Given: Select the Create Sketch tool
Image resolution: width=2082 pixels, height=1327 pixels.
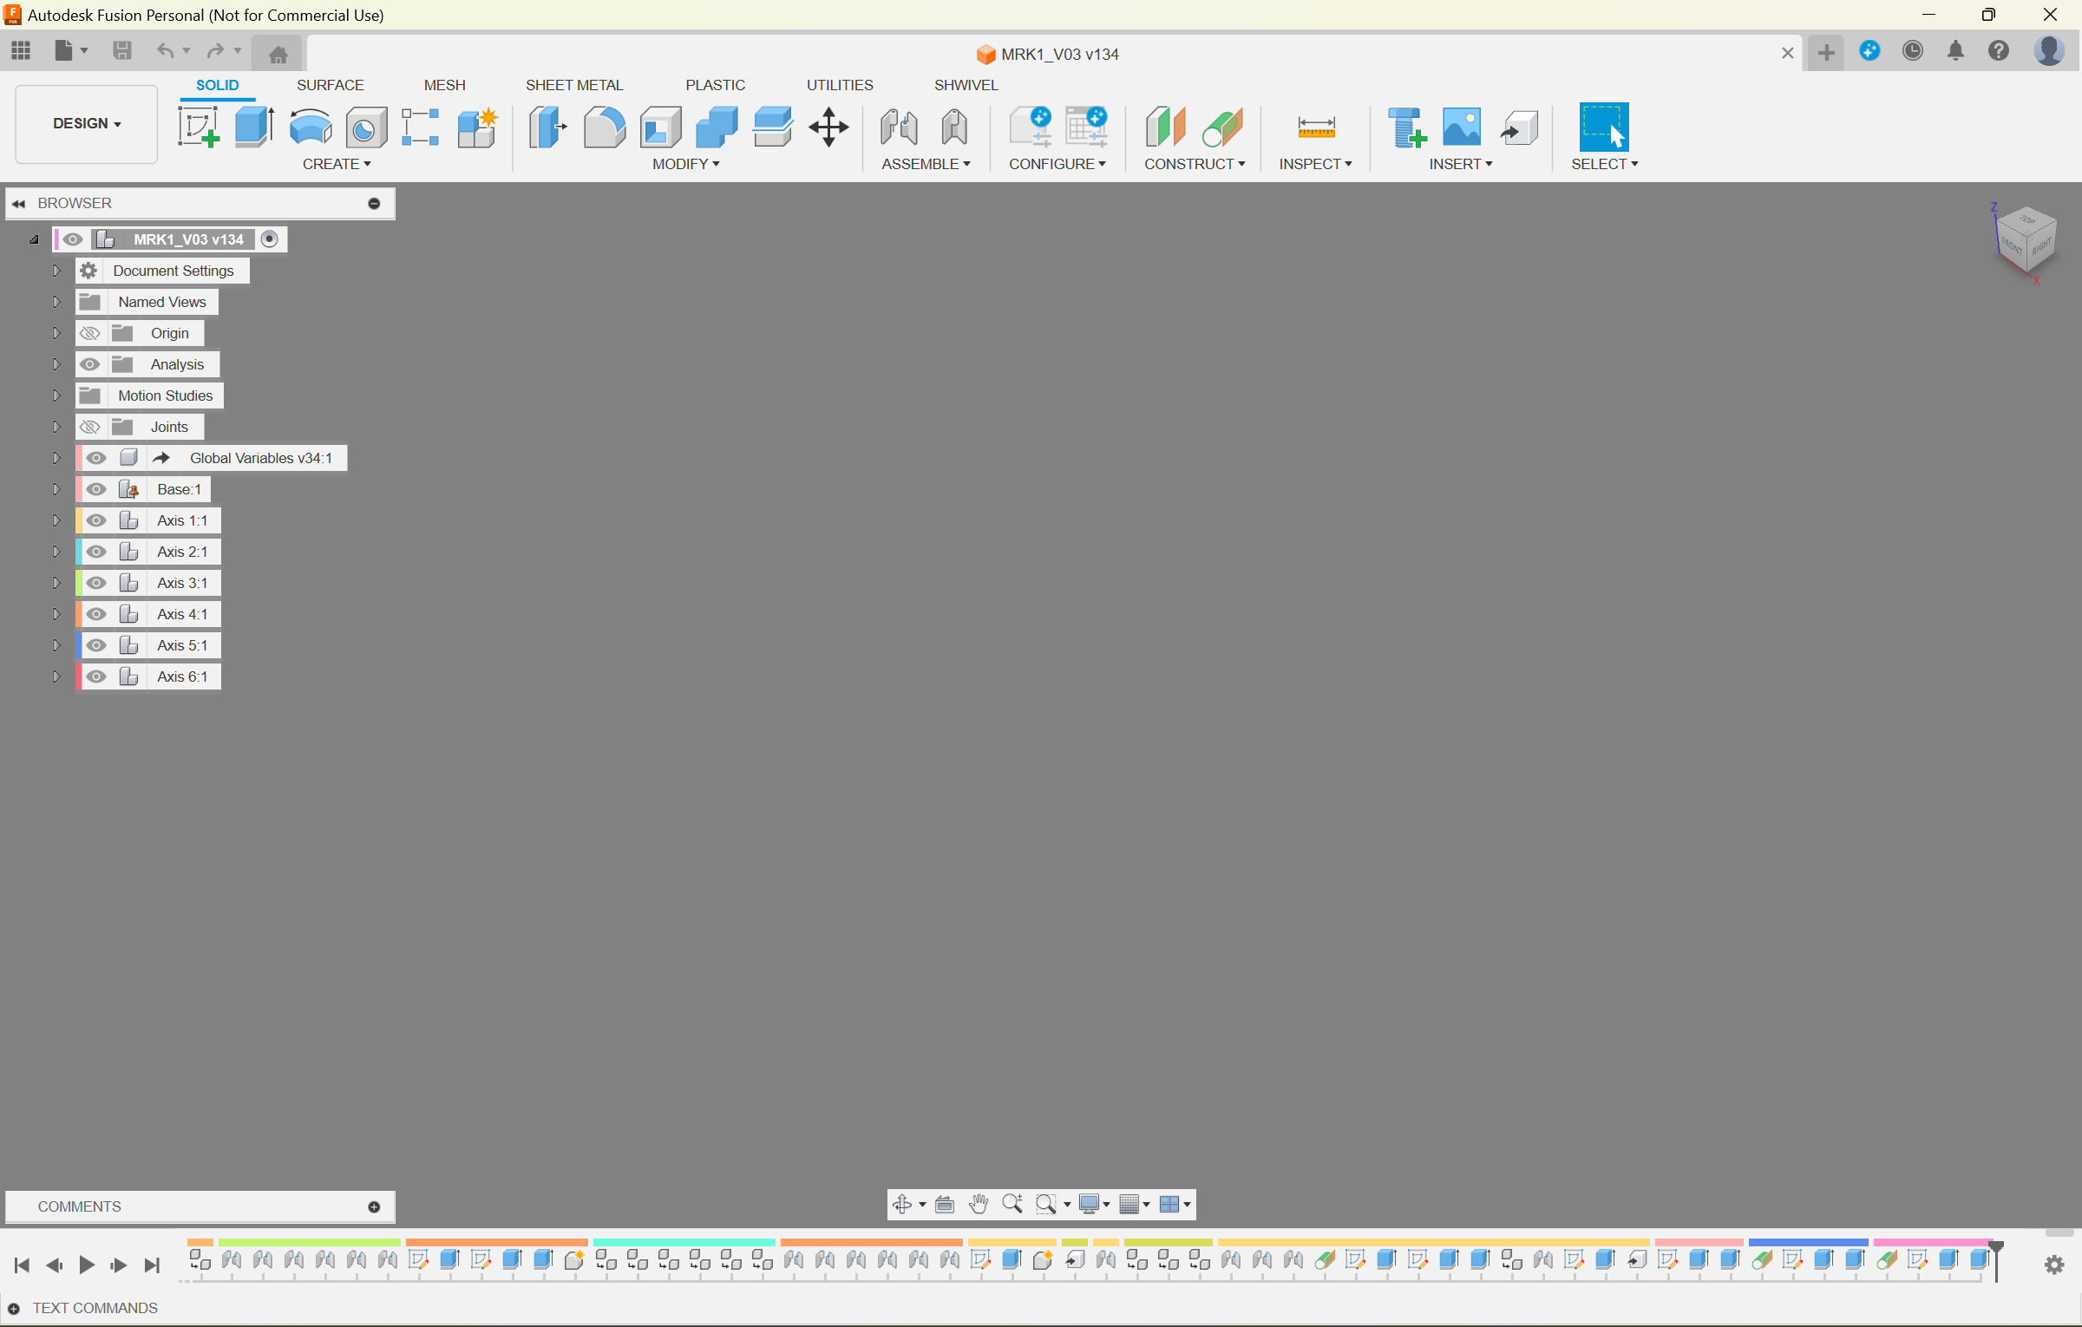Looking at the screenshot, I should pos(199,127).
